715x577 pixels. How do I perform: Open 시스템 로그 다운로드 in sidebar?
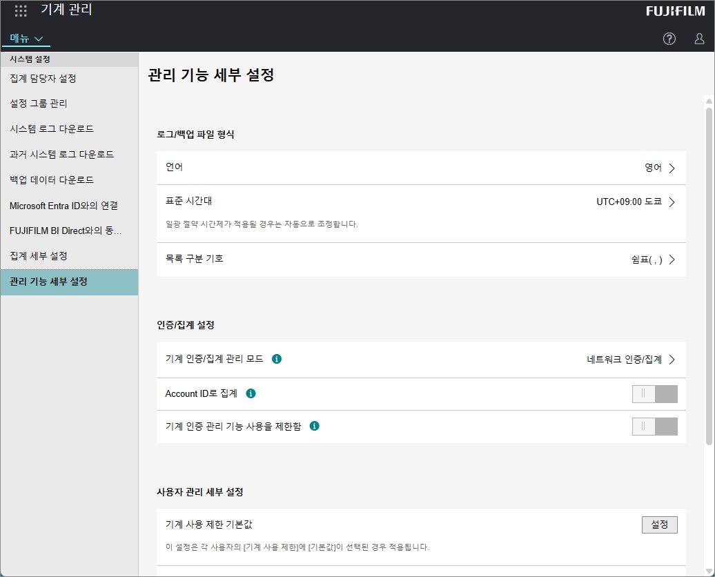point(69,129)
